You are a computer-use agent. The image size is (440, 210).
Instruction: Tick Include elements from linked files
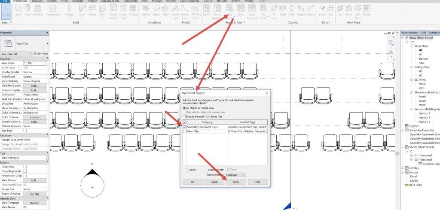coord(185,116)
